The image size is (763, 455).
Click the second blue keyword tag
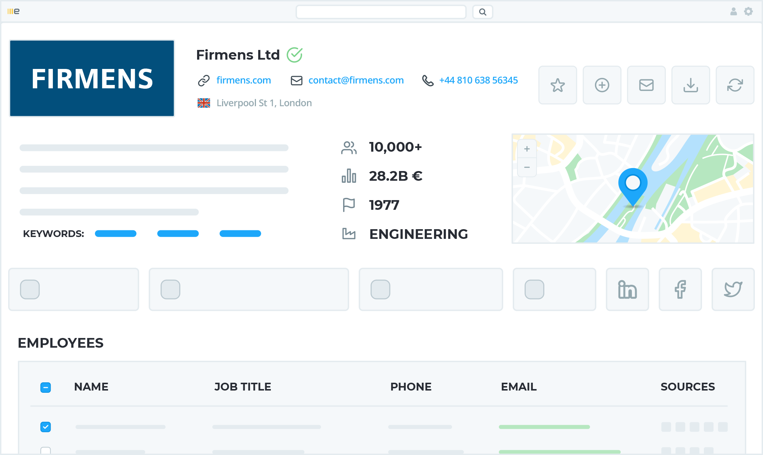point(178,234)
